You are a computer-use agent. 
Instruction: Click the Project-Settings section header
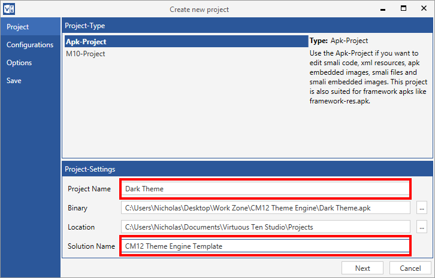point(247,169)
